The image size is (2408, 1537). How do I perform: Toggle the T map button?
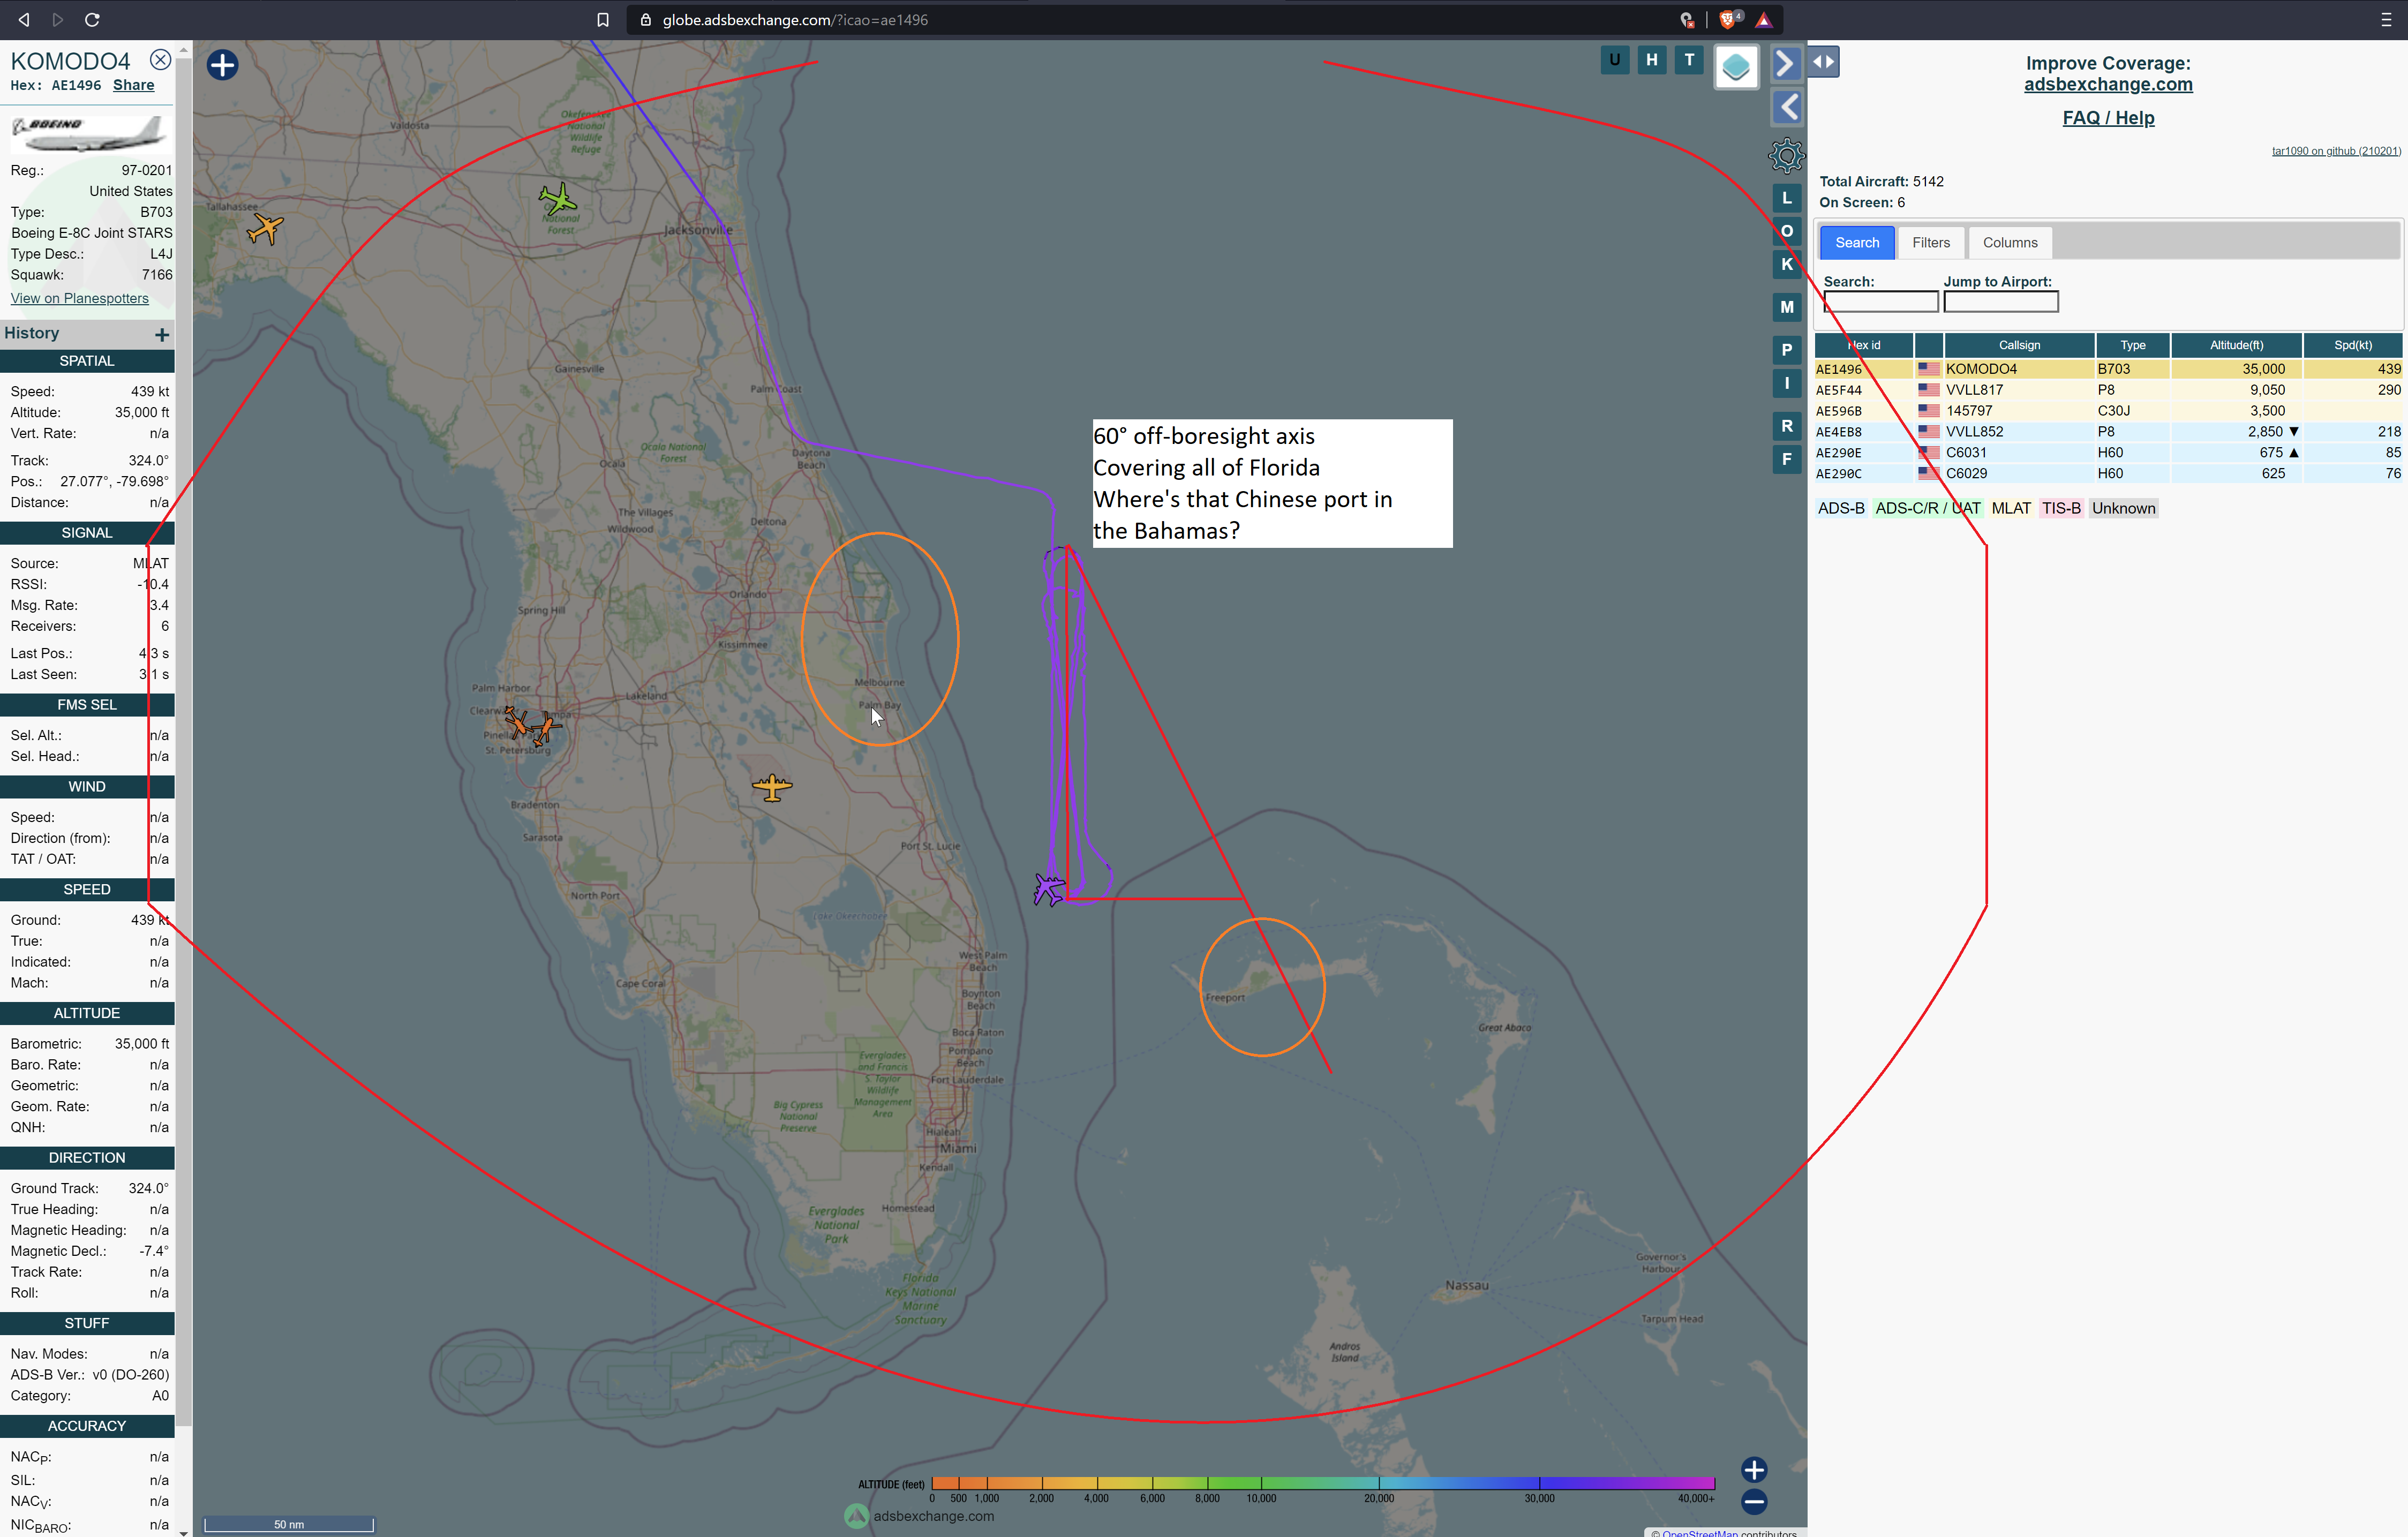pyautogui.click(x=1689, y=60)
